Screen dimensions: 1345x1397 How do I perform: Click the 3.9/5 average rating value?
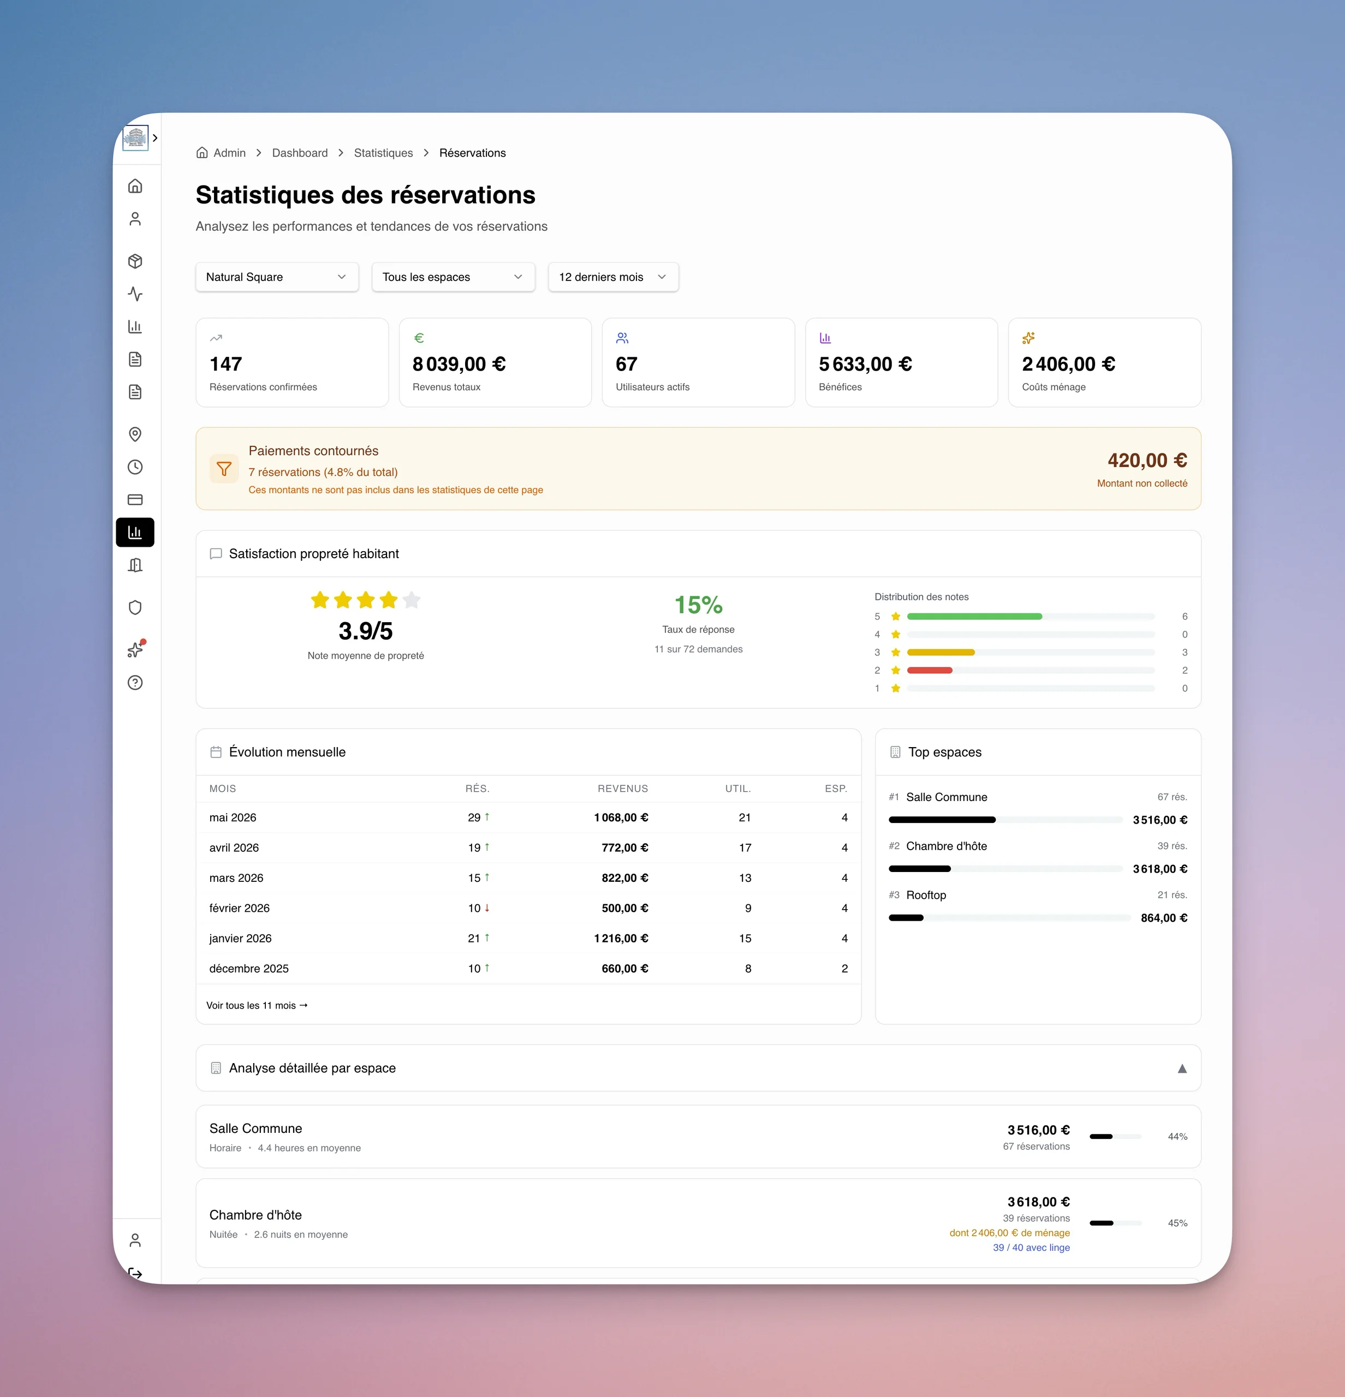(x=366, y=631)
